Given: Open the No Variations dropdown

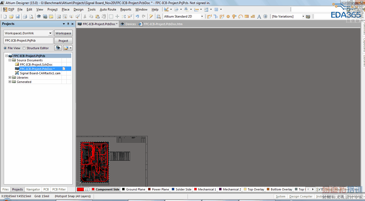Looking at the screenshot, I should 303,16.
